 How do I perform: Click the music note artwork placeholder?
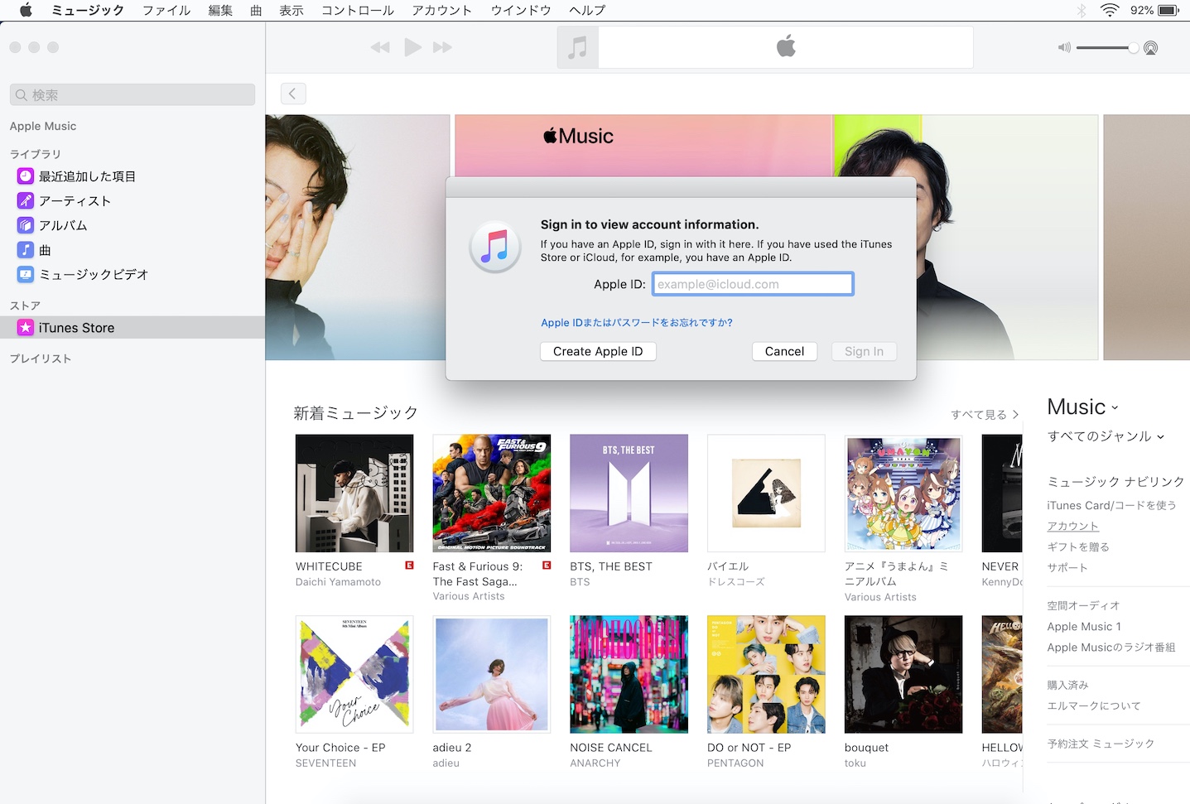tap(578, 47)
